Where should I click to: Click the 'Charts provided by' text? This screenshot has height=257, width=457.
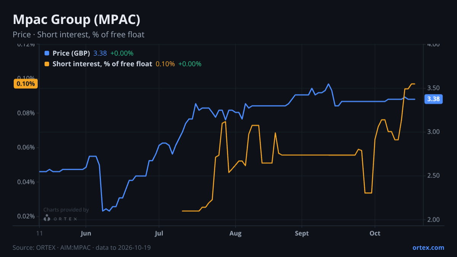[x=66, y=210]
